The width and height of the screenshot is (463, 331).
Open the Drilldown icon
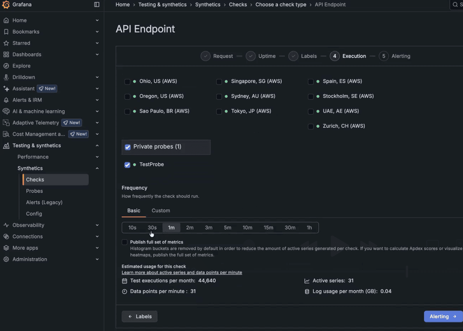(6, 77)
